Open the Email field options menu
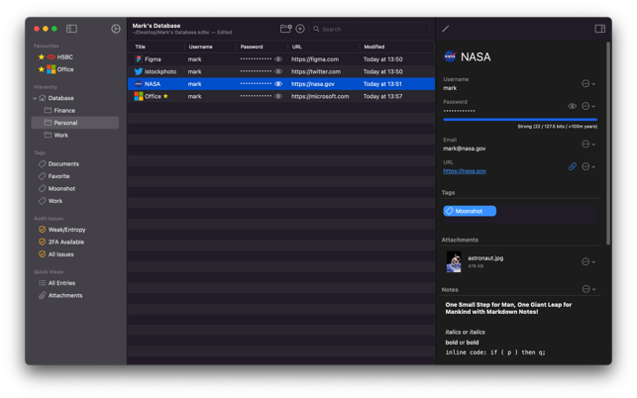The image size is (637, 398). 588,145
